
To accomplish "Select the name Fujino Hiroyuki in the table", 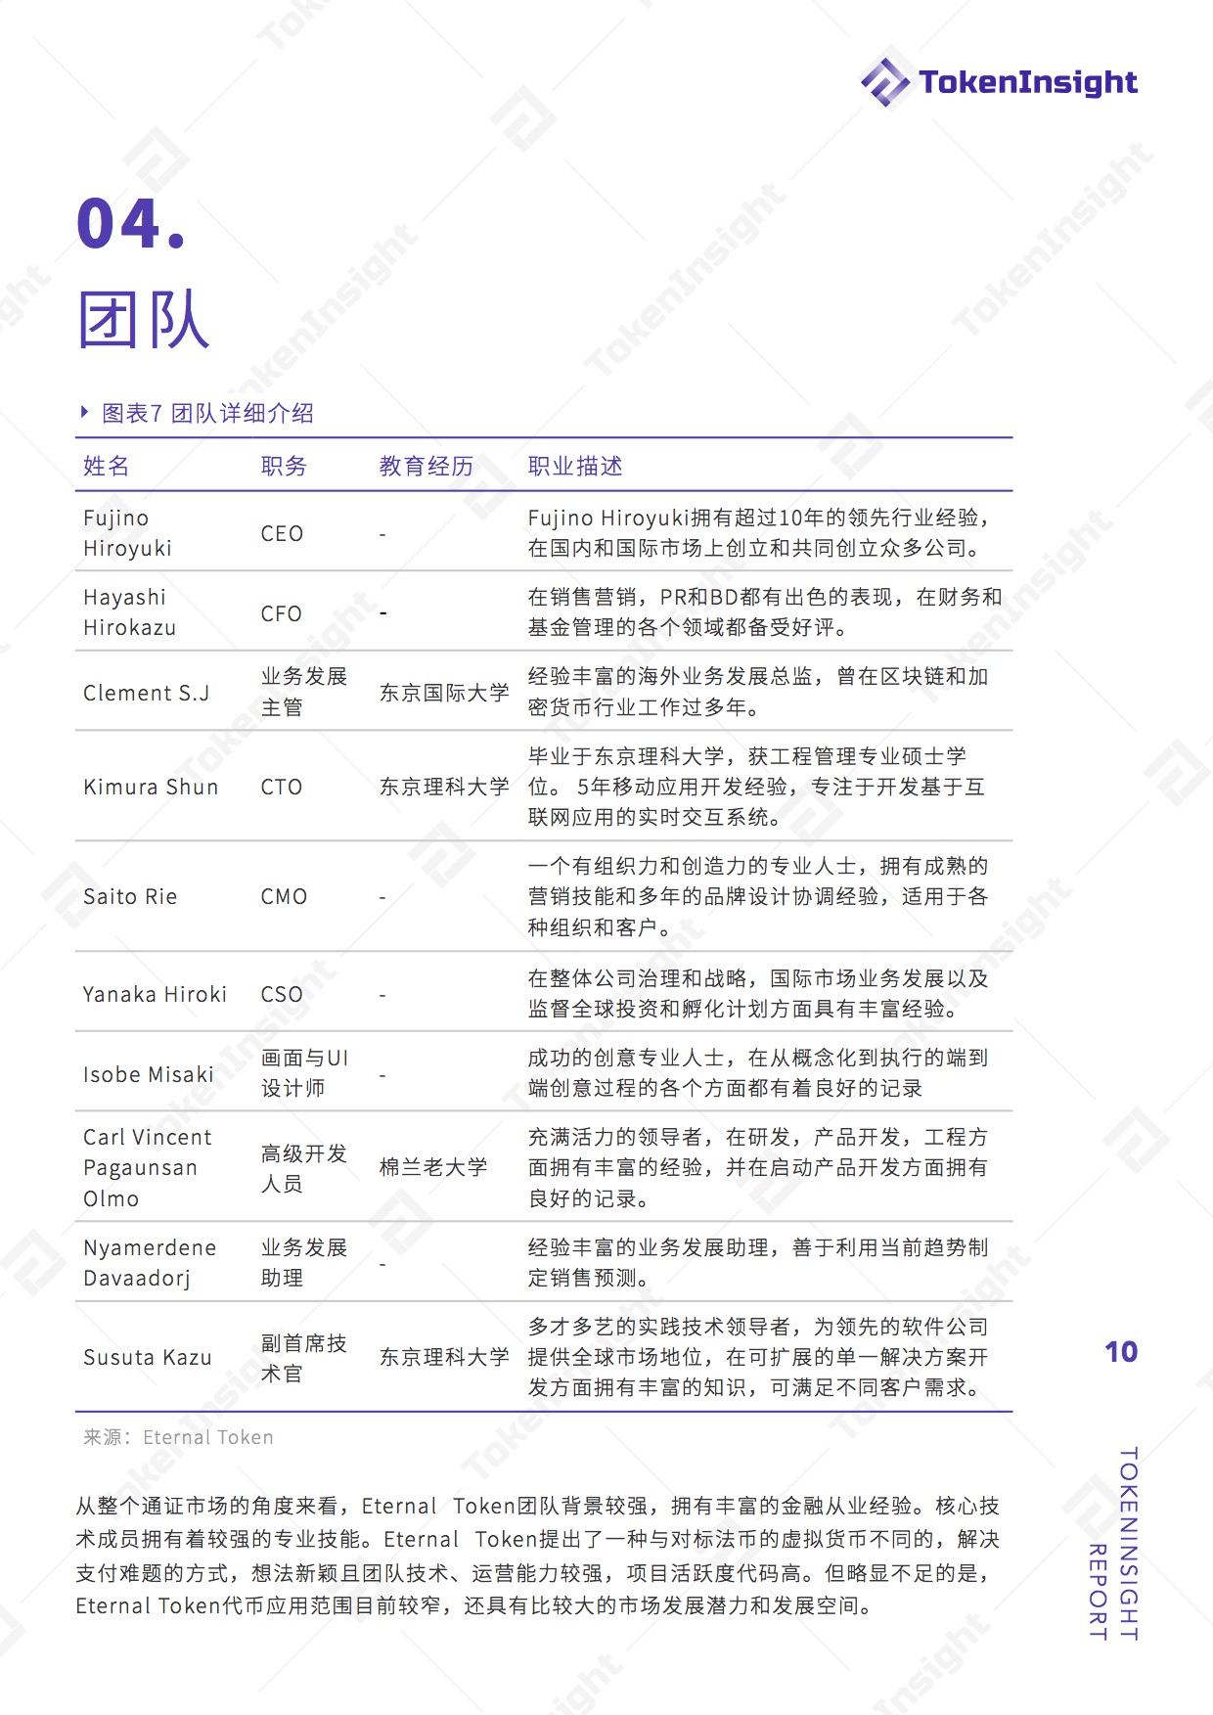I will [x=128, y=533].
